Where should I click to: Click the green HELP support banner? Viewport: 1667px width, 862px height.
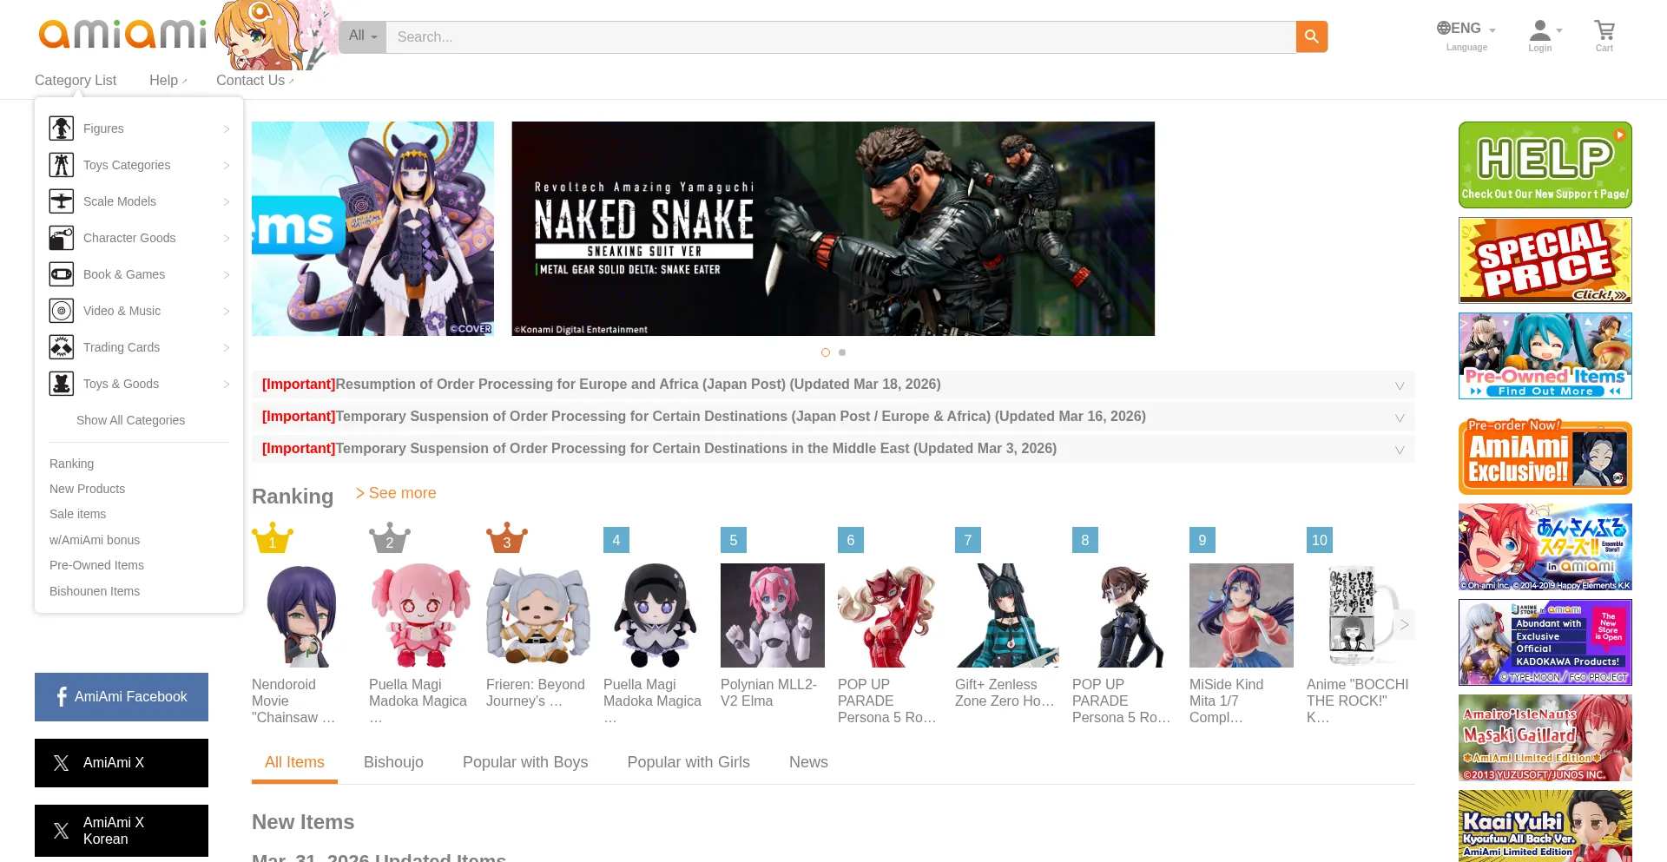coord(1545,165)
